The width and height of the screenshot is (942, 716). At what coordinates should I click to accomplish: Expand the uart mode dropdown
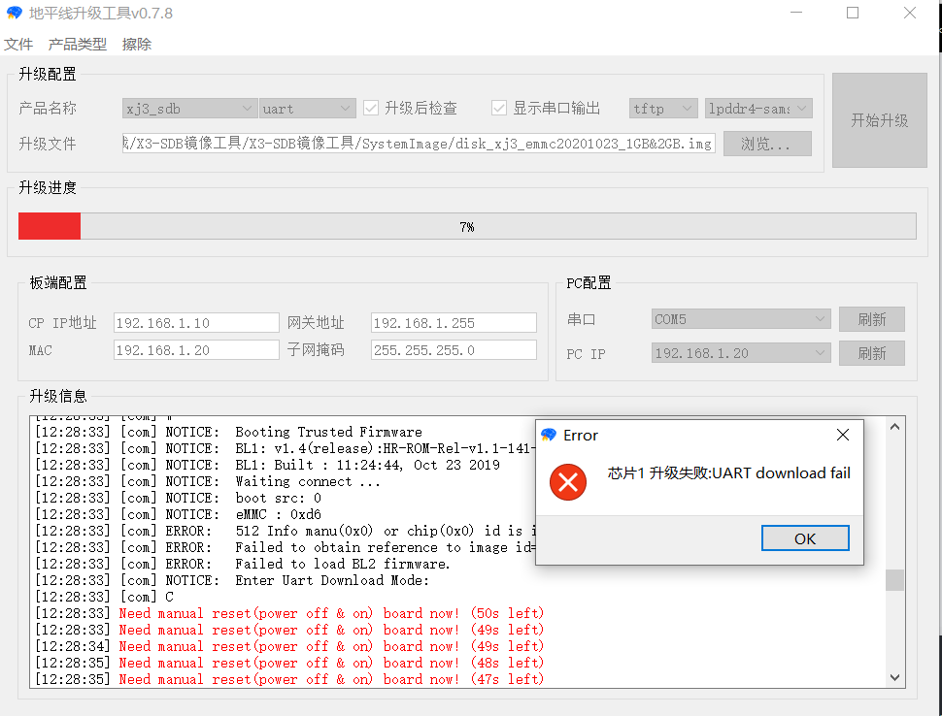click(x=307, y=109)
